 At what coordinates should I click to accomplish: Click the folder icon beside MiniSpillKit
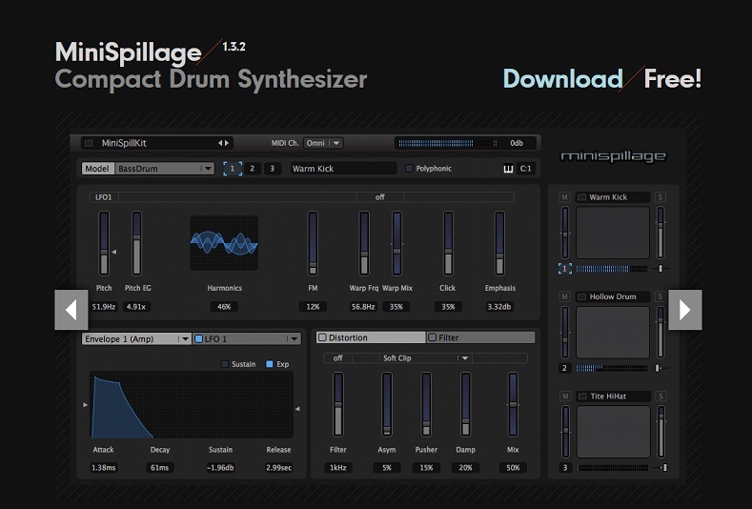point(89,143)
